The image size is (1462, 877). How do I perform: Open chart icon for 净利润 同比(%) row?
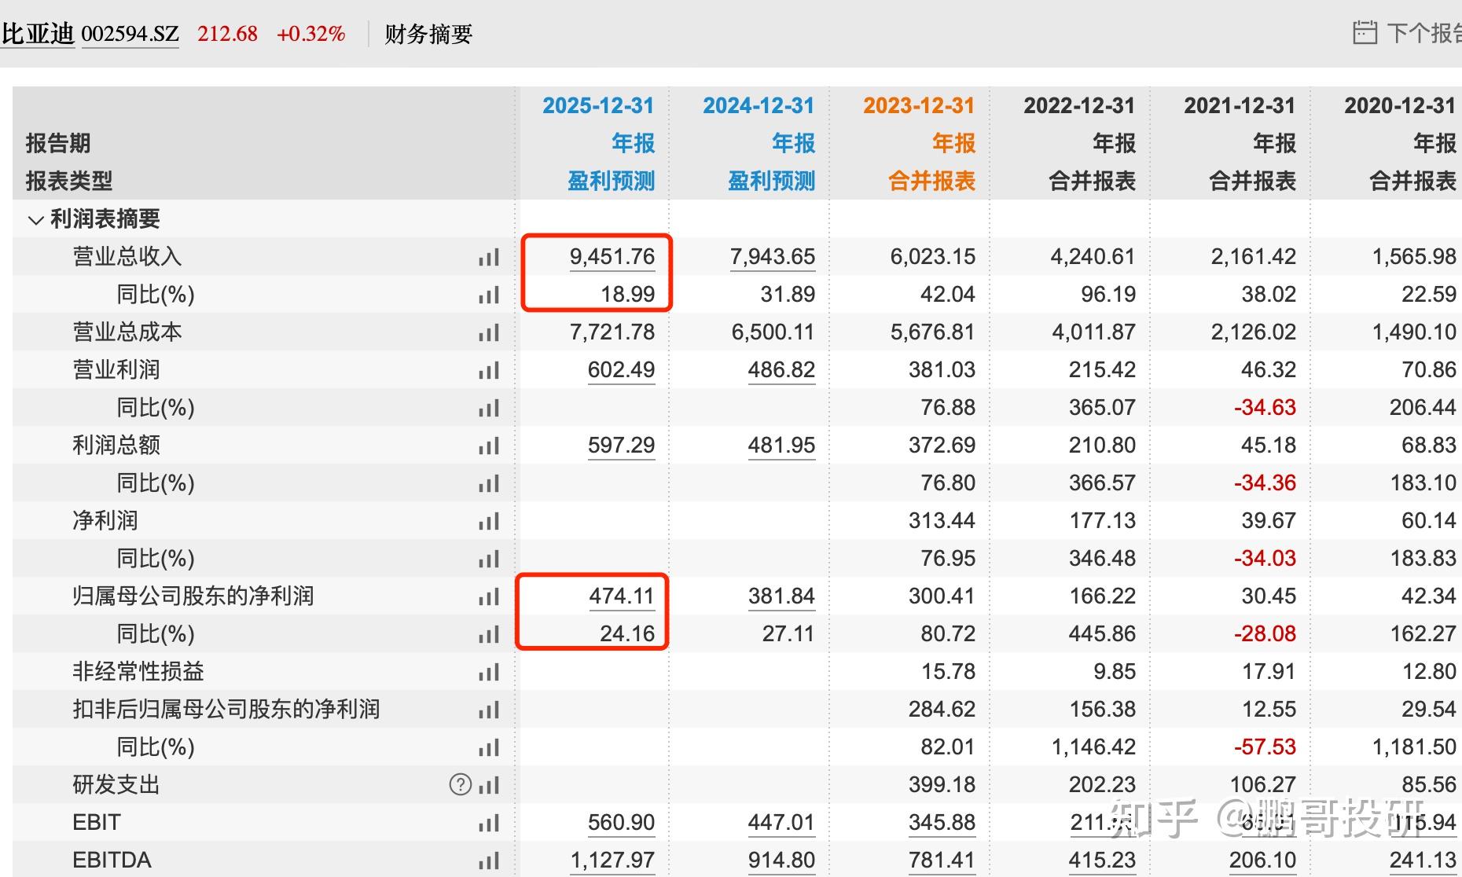click(489, 559)
